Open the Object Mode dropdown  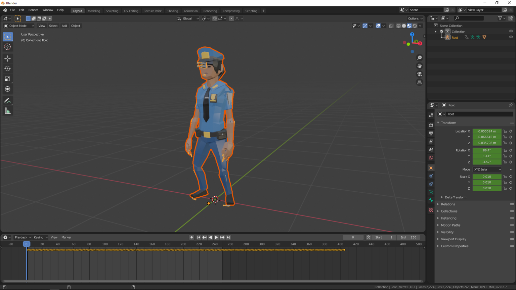(18, 26)
